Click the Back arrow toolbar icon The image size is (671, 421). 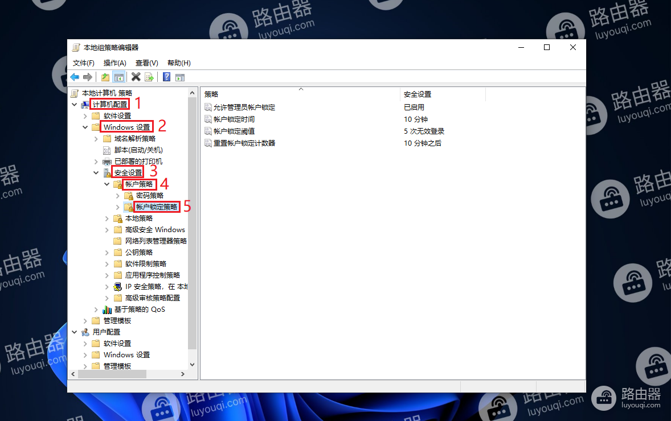click(x=75, y=77)
